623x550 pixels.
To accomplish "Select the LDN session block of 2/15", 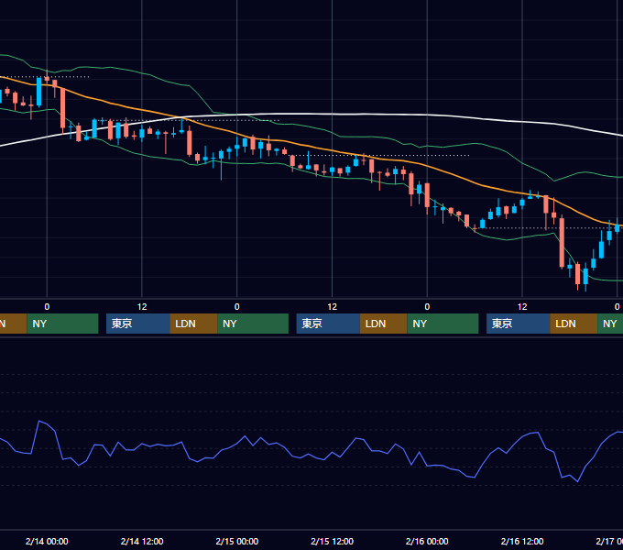I will pos(383,324).
